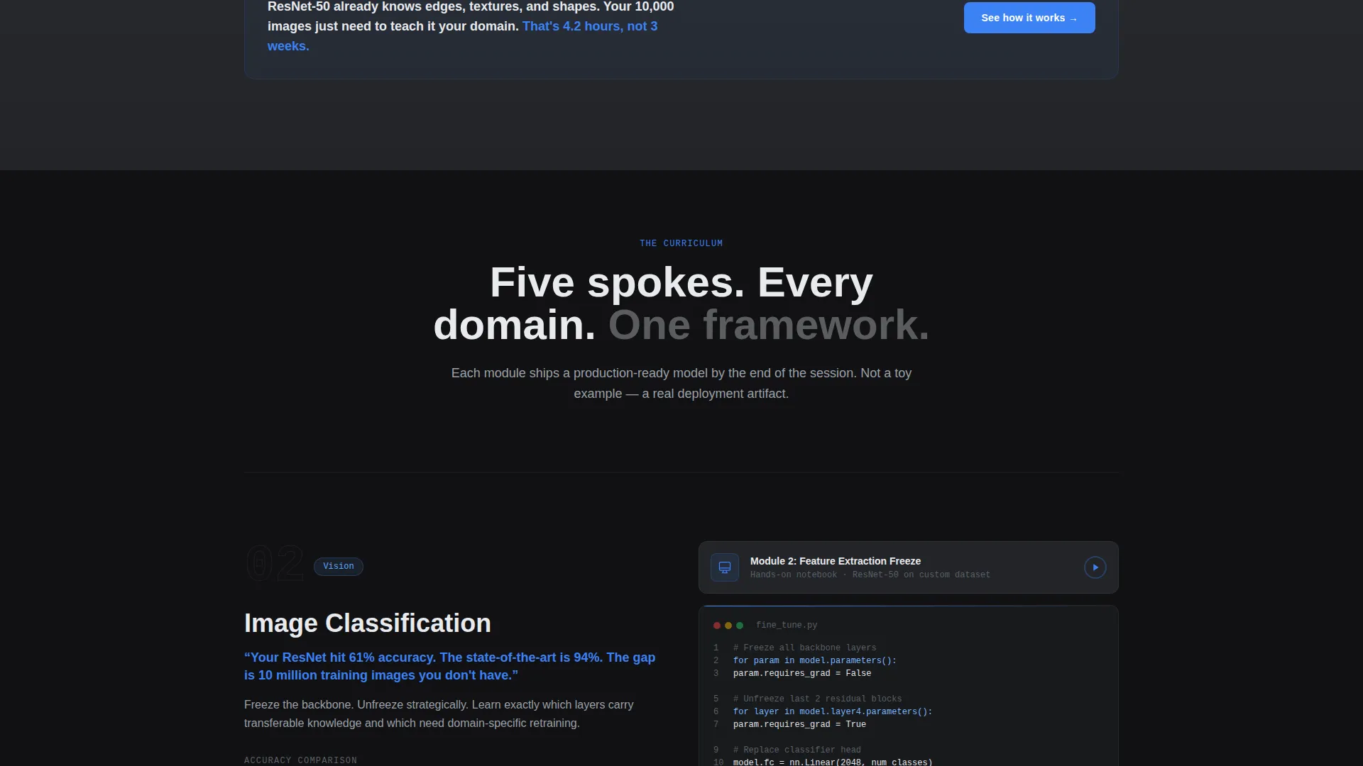Viewport: 1363px width, 766px height.
Task: Click THE CURRICULUM section label
Action: pyautogui.click(x=681, y=243)
